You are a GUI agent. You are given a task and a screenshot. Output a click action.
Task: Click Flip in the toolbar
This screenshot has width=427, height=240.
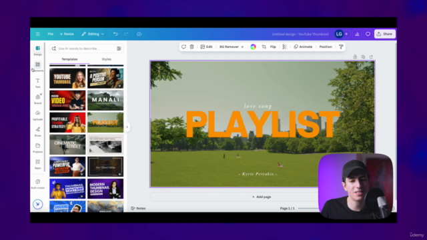(273, 47)
